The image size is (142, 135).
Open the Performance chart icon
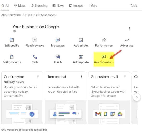(x=104, y=40)
